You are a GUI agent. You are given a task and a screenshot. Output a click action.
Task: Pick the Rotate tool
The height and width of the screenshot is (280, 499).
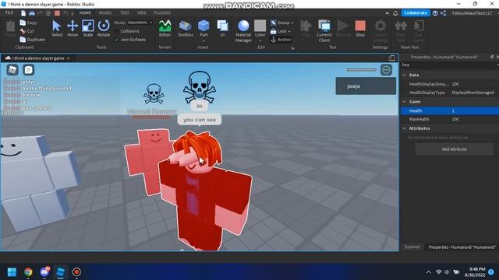pyautogui.click(x=104, y=29)
